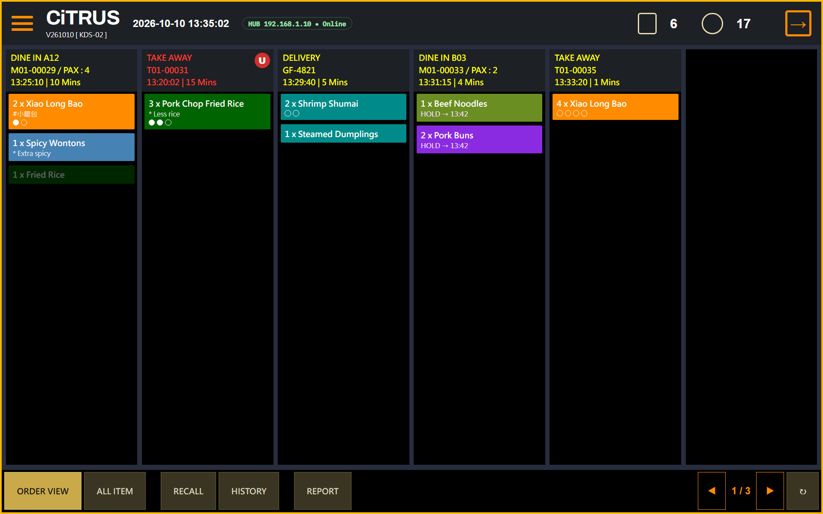Switch to ALL ITEM tab
This screenshot has height=514, width=823.
coord(115,491)
